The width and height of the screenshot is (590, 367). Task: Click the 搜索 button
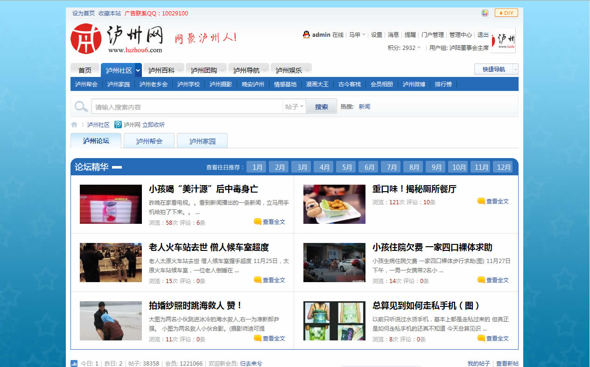pyautogui.click(x=322, y=107)
